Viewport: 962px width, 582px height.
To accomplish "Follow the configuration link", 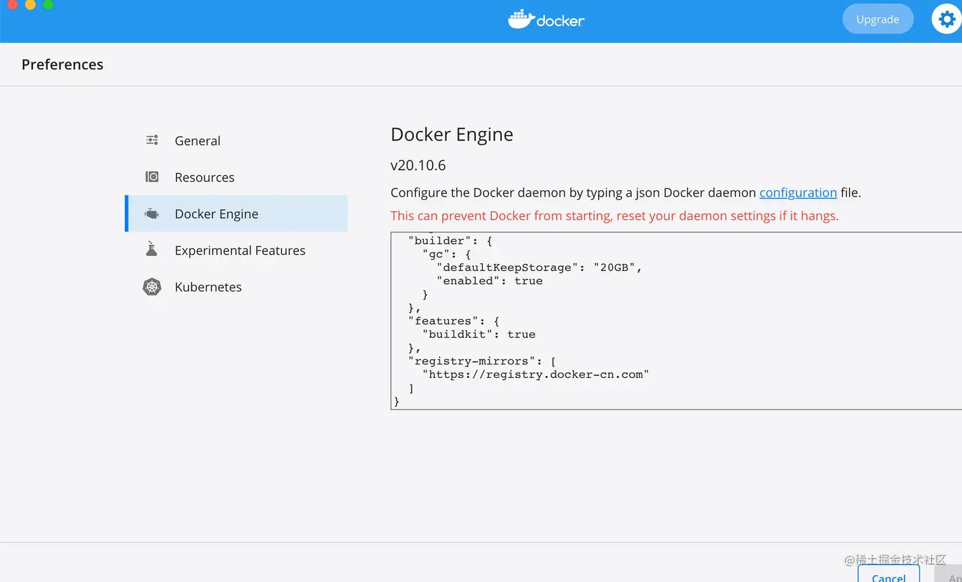I will pyautogui.click(x=798, y=193).
